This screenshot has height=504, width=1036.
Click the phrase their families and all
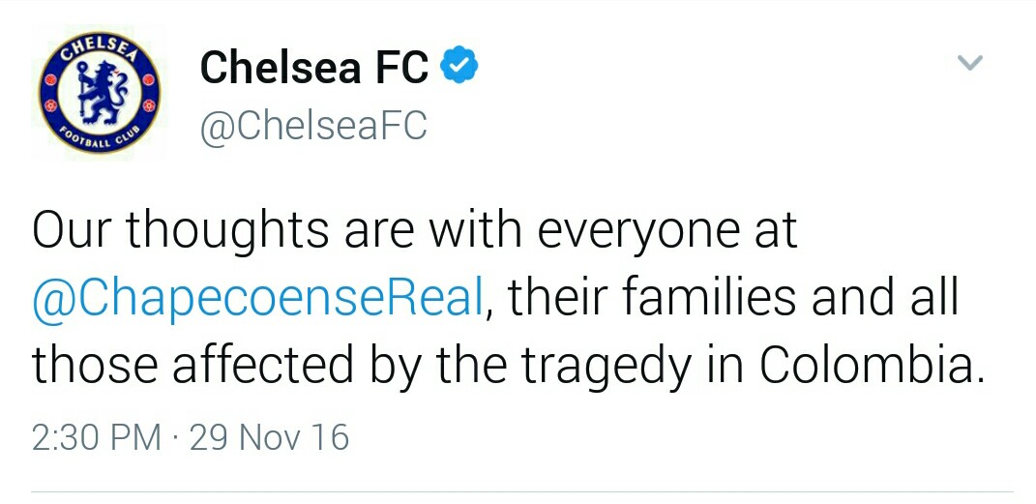[732, 300]
